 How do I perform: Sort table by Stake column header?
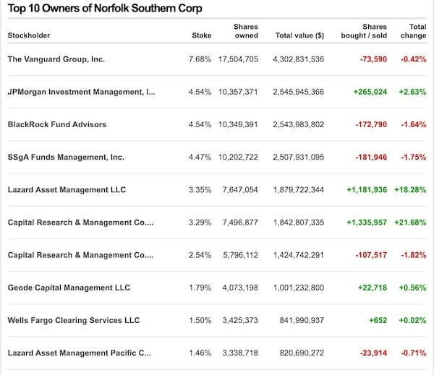(x=202, y=35)
